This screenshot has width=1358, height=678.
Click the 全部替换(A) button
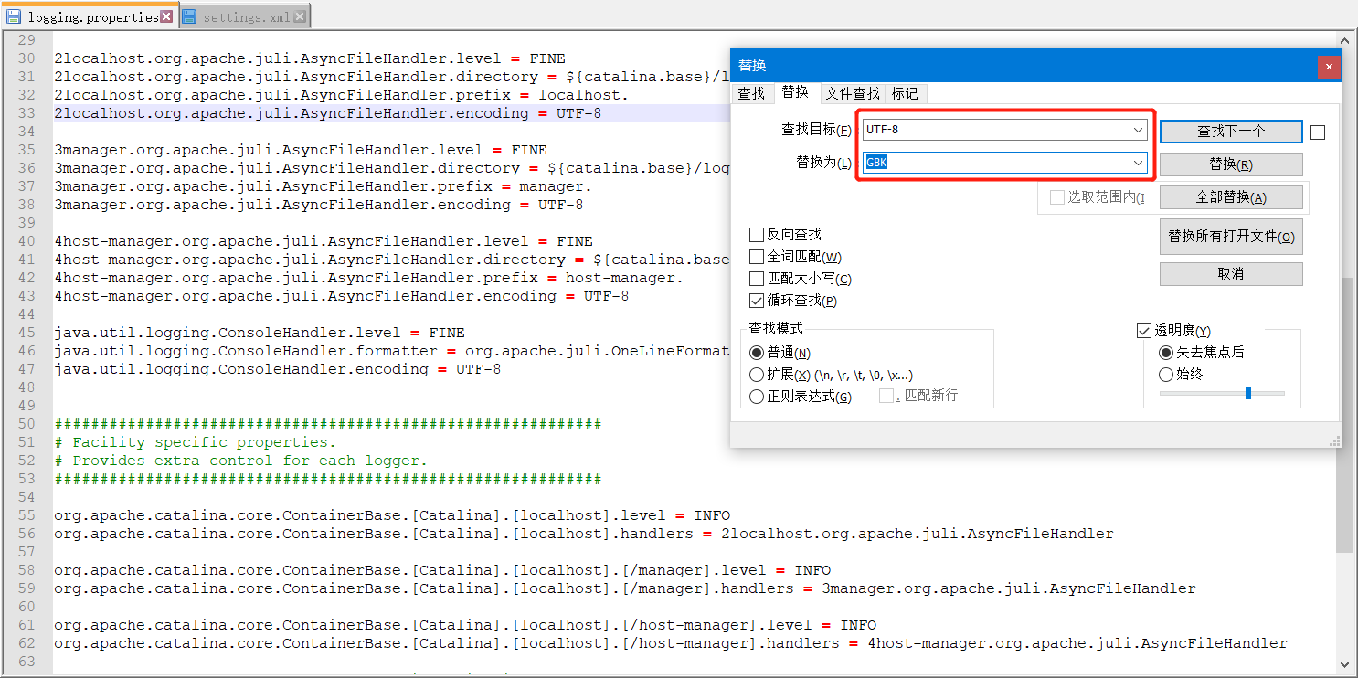pyautogui.click(x=1231, y=197)
